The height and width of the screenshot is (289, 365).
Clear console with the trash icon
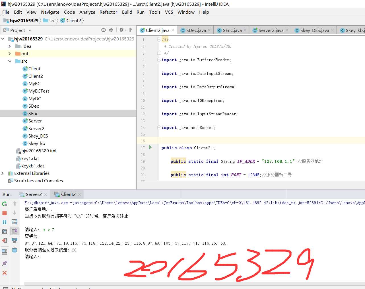[15, 250]
